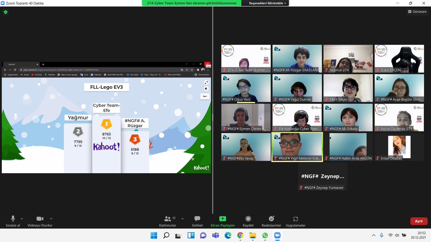
Task: Open File Explorer from the taskbar
Action: click(x=252, y=236)
